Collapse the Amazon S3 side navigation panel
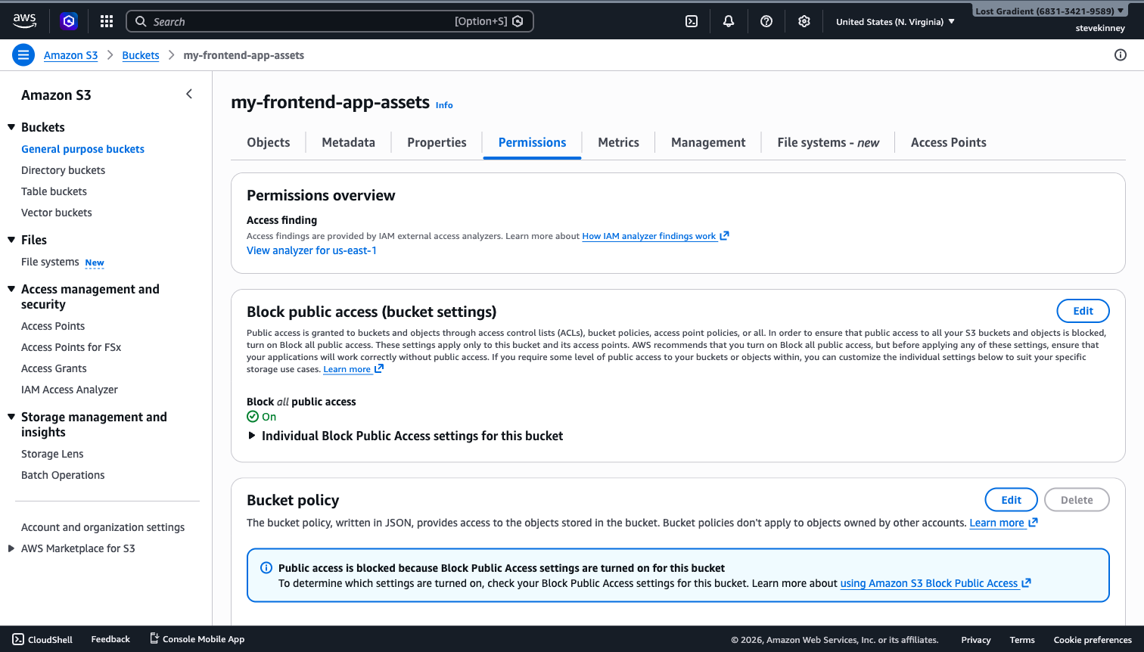The height and width of the screenshot is (652, 1144). [x=189, y=94]
